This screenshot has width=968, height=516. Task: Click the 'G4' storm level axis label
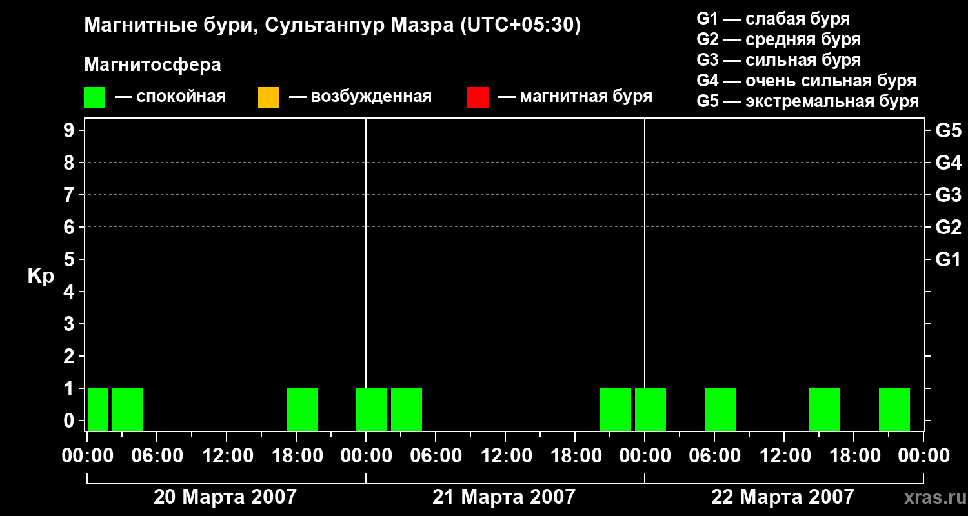949,163
